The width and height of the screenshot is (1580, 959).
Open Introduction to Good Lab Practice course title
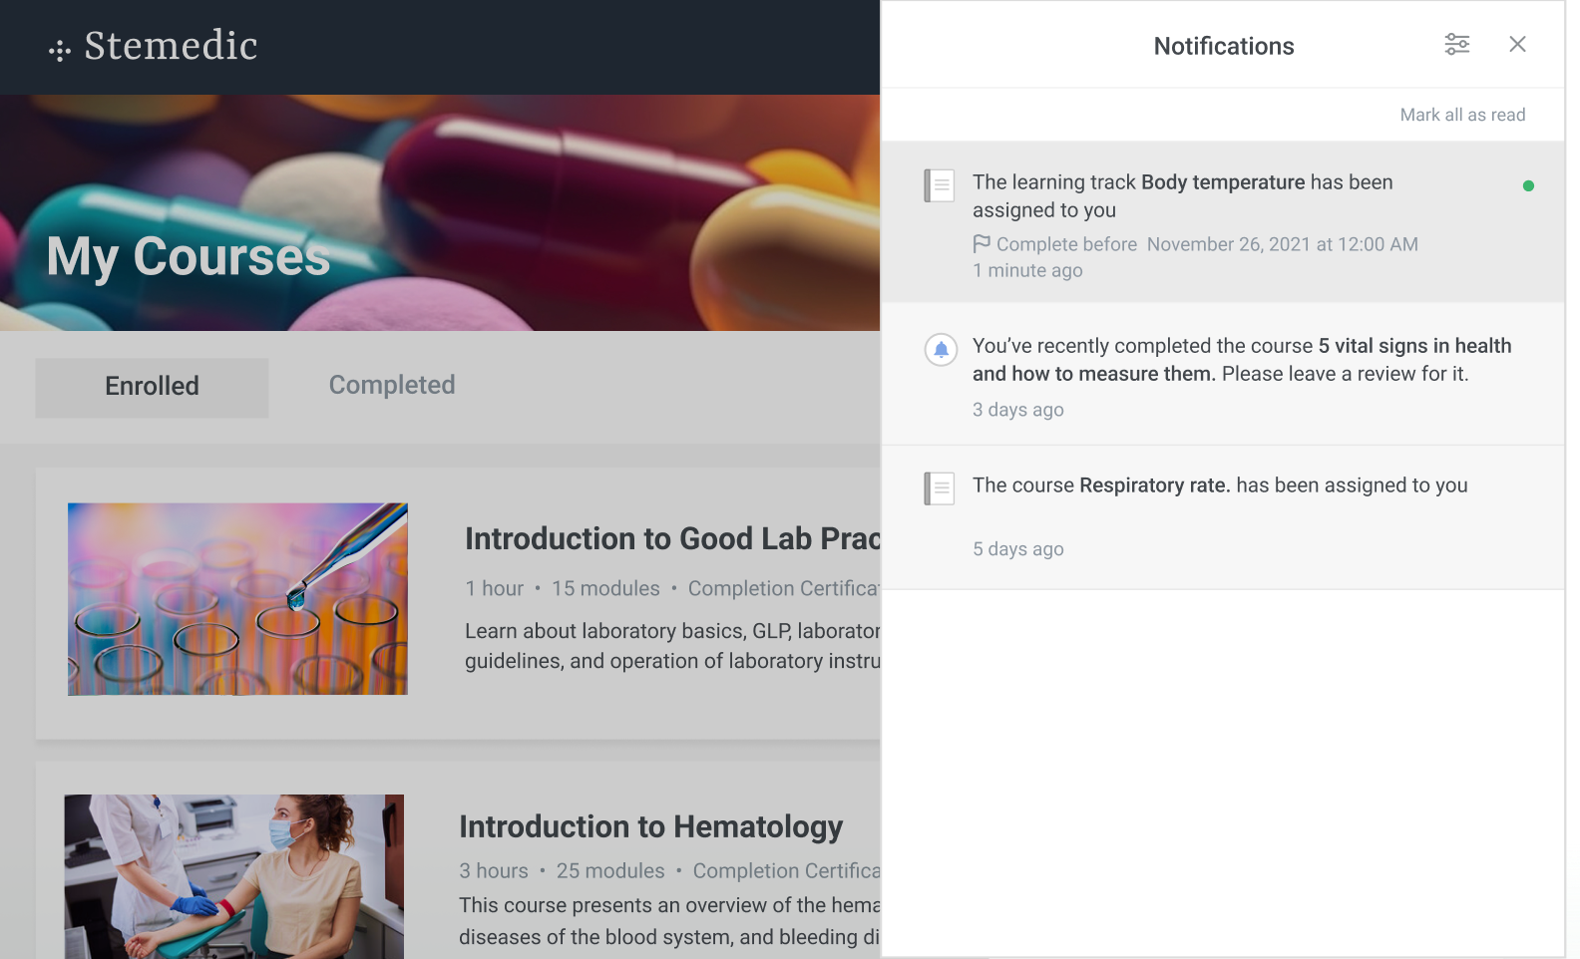[x=672, y=538]
